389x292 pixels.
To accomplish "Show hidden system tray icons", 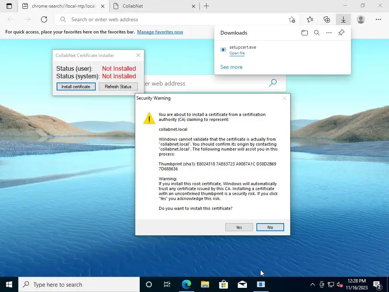I will [313, 284].
